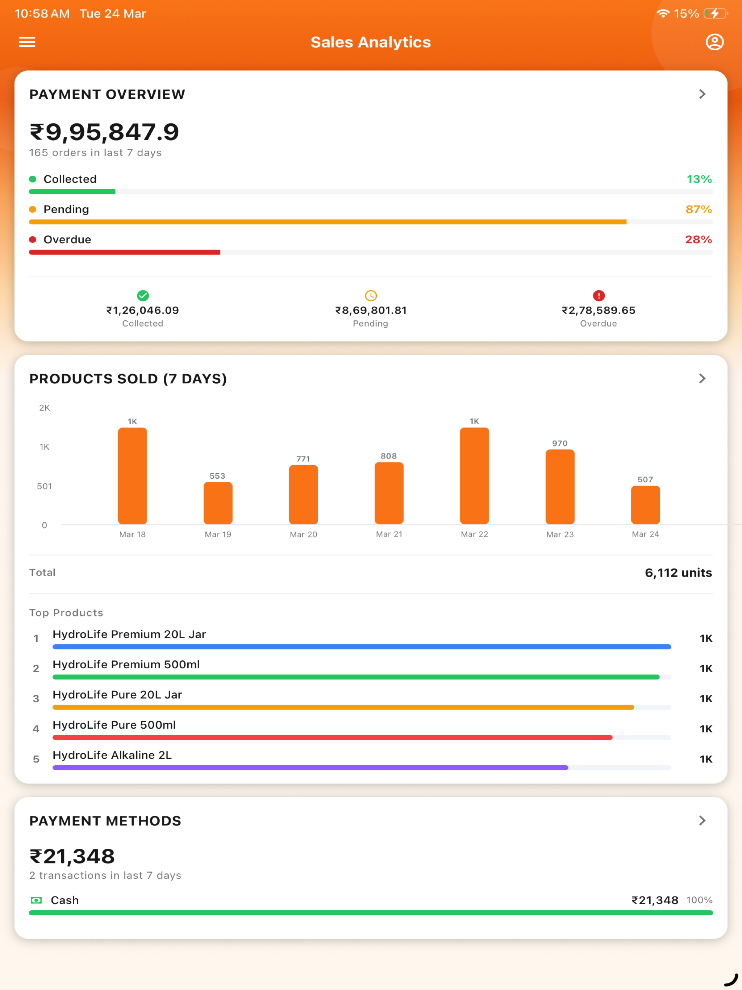Viewport: 742px width, 990px height.
Task: Tap the battery charging indicator
Action: point(716,13)
